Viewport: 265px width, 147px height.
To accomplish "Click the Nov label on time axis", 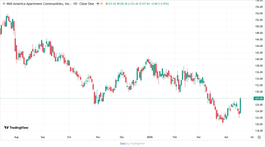I will pos(98,137).
